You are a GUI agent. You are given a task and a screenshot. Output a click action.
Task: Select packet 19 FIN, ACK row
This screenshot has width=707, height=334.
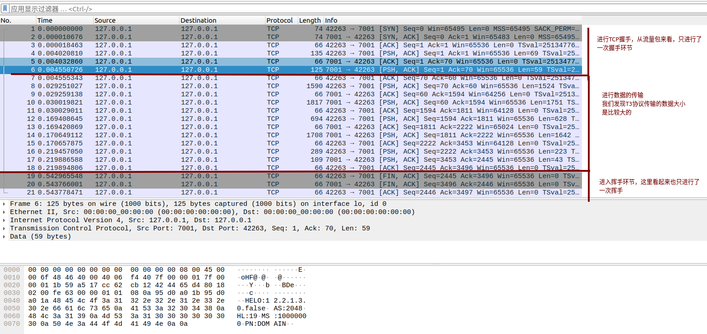[291, 176]
